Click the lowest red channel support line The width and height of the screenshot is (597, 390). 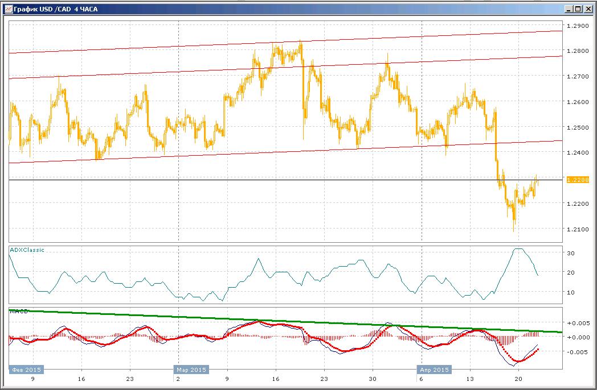pos(285,152)
